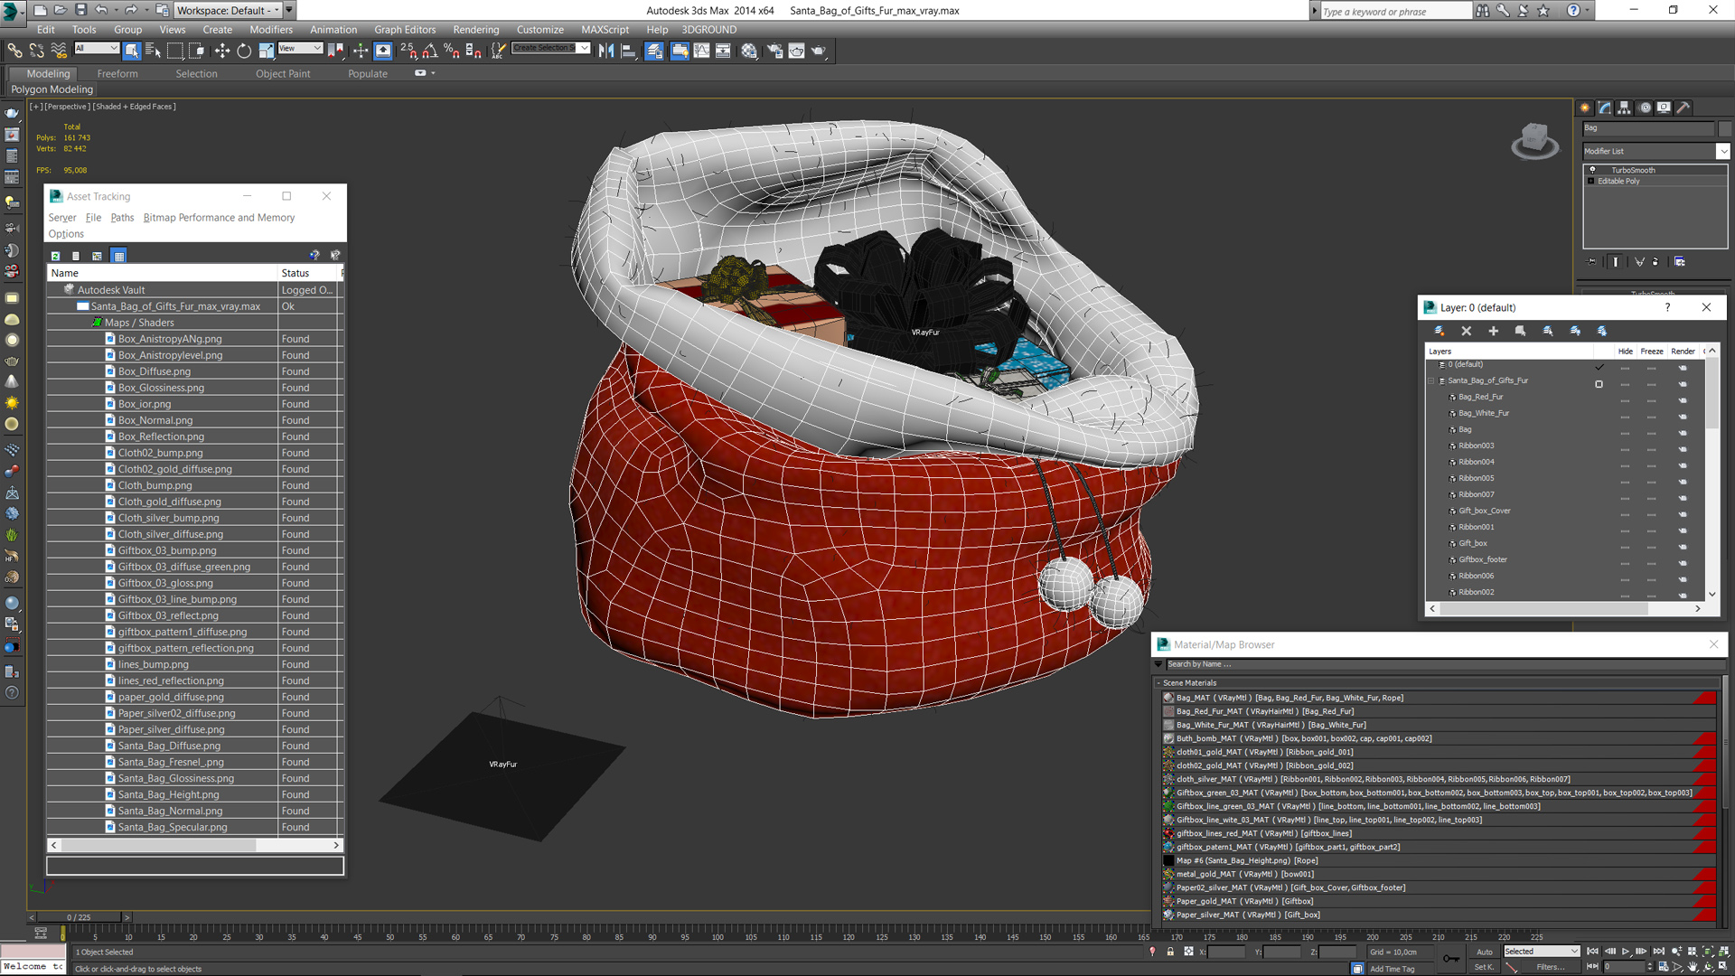
Task: Open the Hierarchy panel tab icon
Action: click(x=1625, y=108)
